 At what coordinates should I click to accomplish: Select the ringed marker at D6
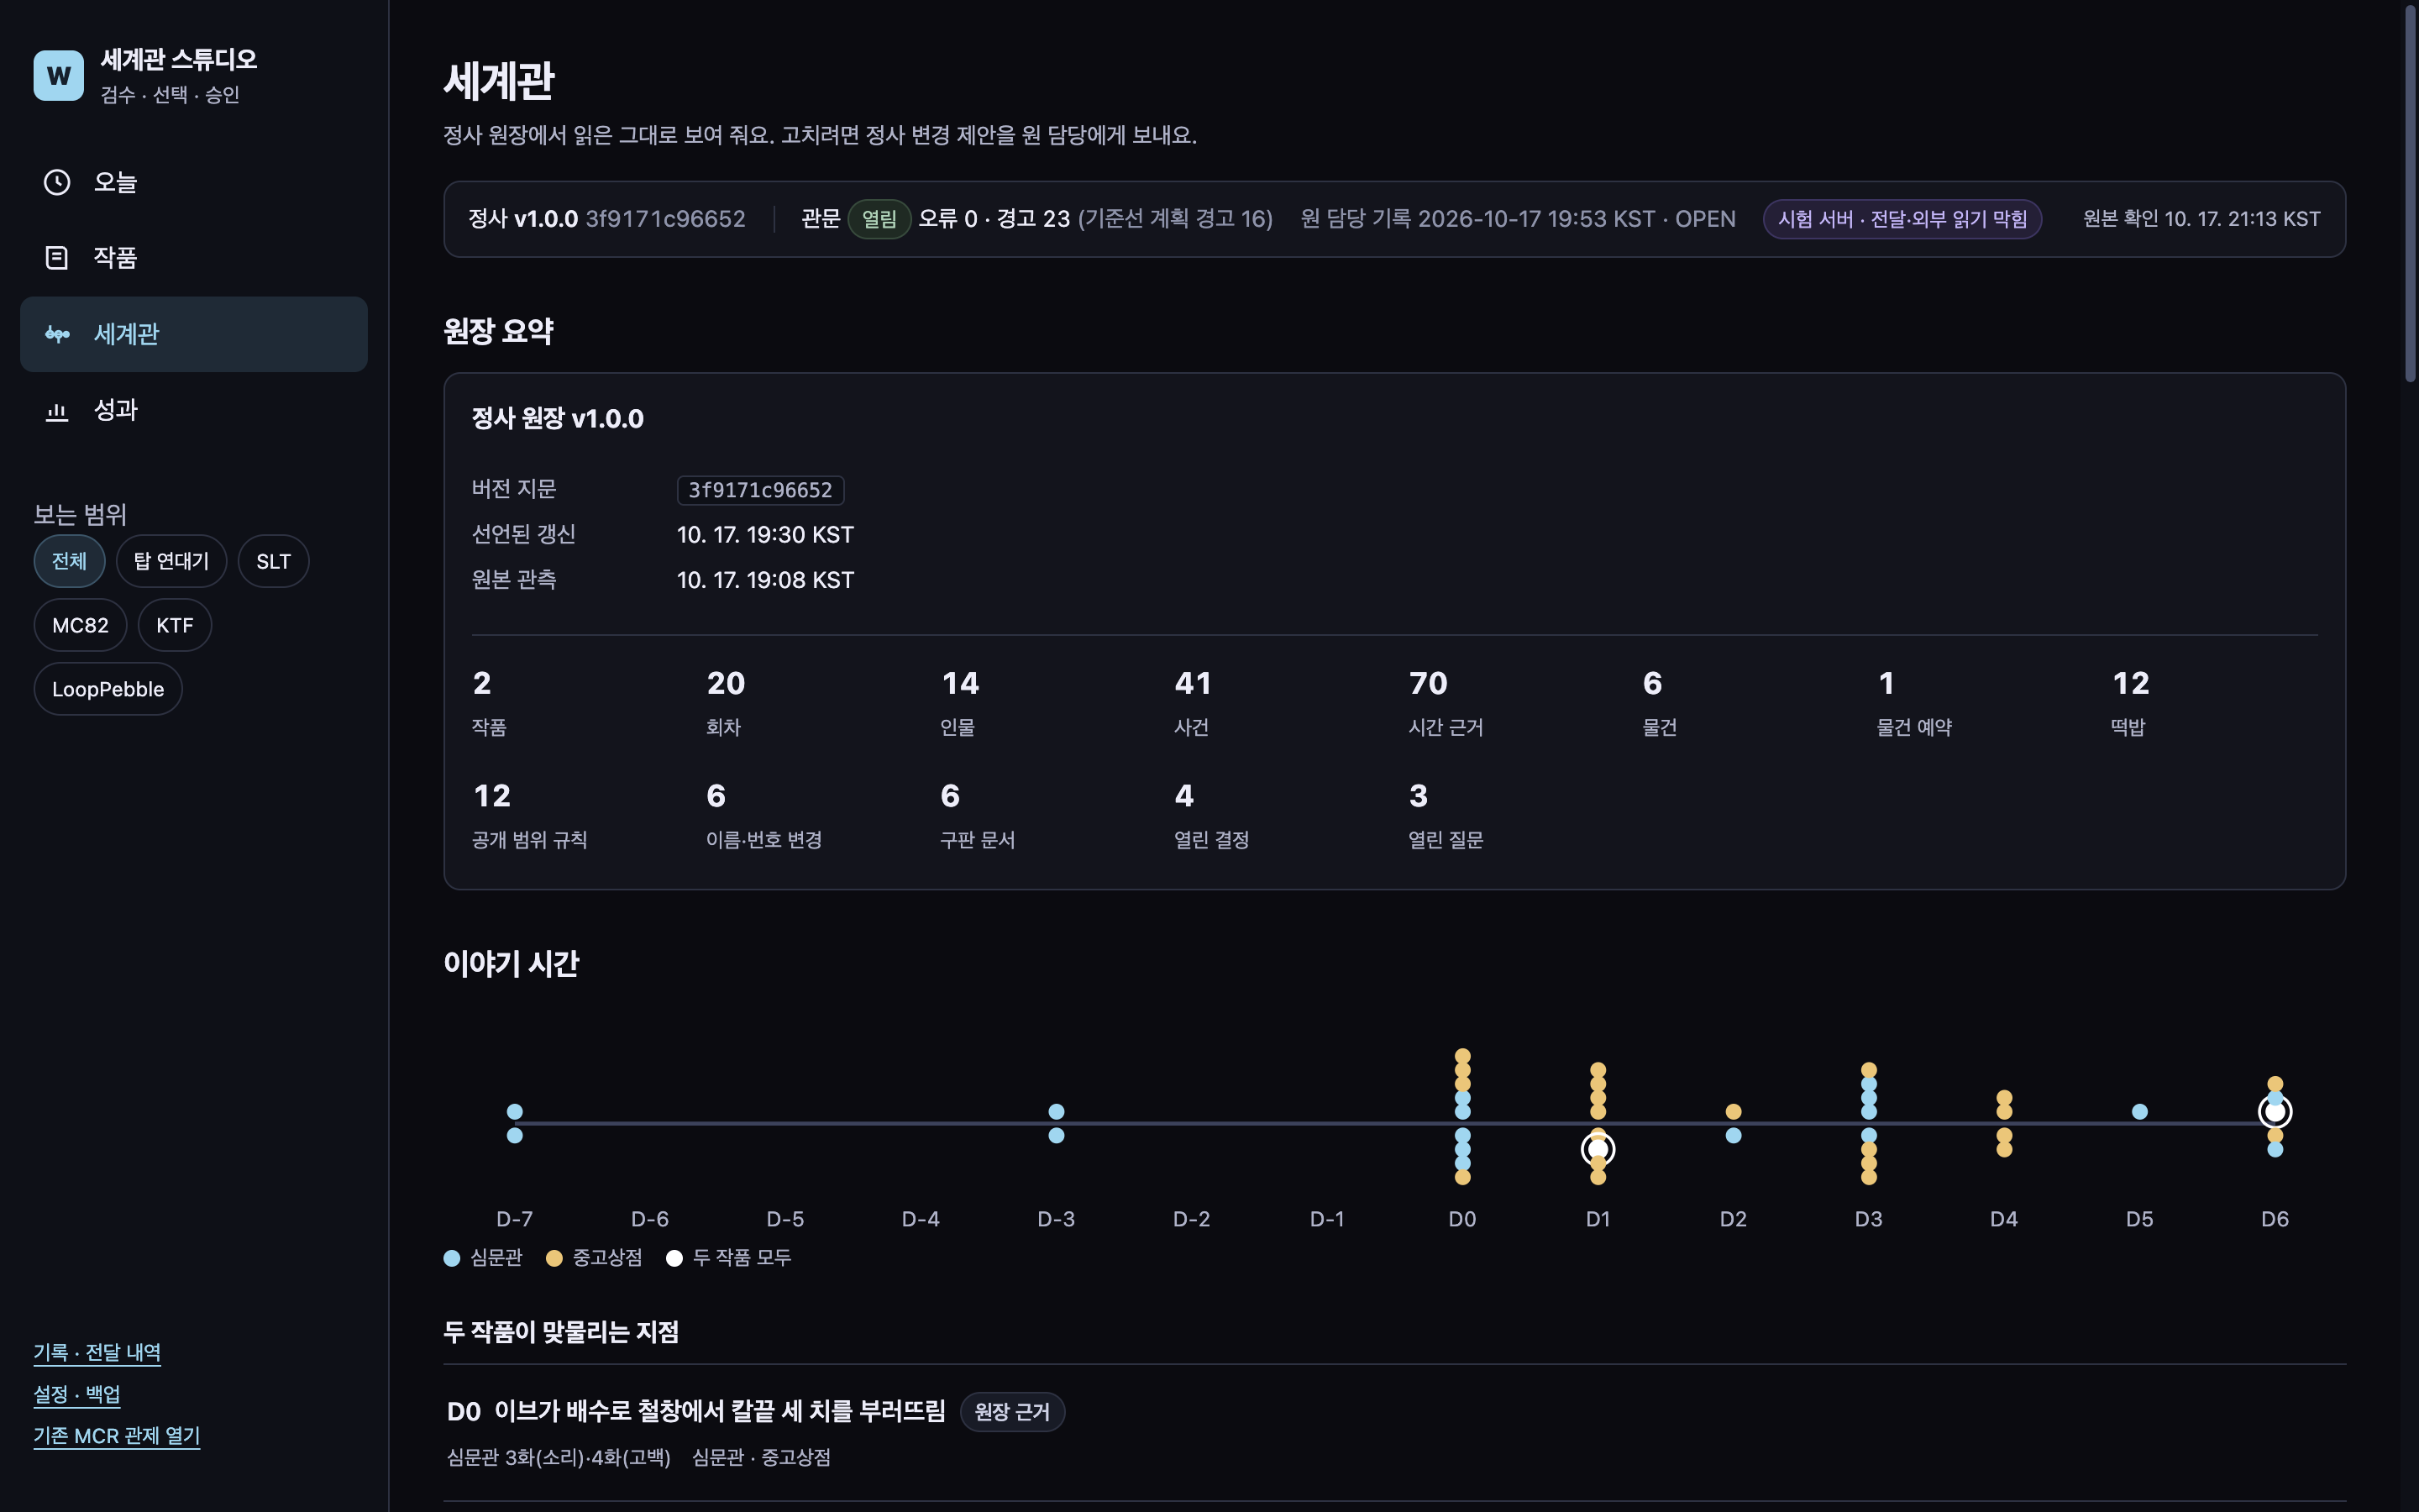click(x=2274, y=1111)
